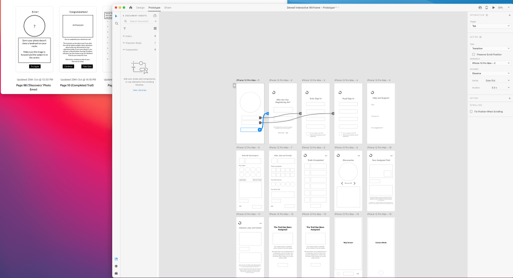513x278 pixels.
Task: Switch assets to grid view
Action: (x=155, y=28)
